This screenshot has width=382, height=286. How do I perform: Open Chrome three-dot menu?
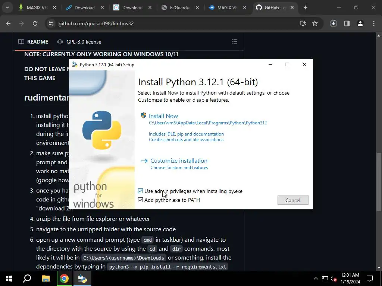(374, 23)
